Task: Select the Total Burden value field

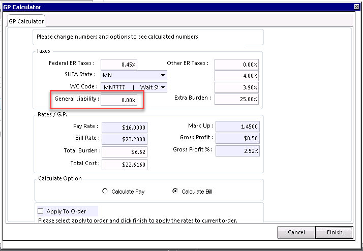Action: click(124, 151)
